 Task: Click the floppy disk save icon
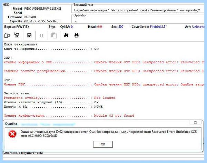pos(29,35)
